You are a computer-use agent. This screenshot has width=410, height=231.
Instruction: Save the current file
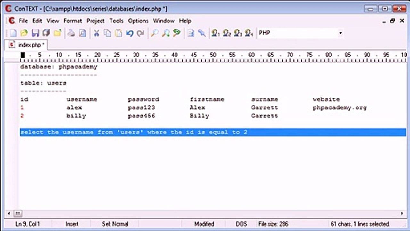(35, 33)
